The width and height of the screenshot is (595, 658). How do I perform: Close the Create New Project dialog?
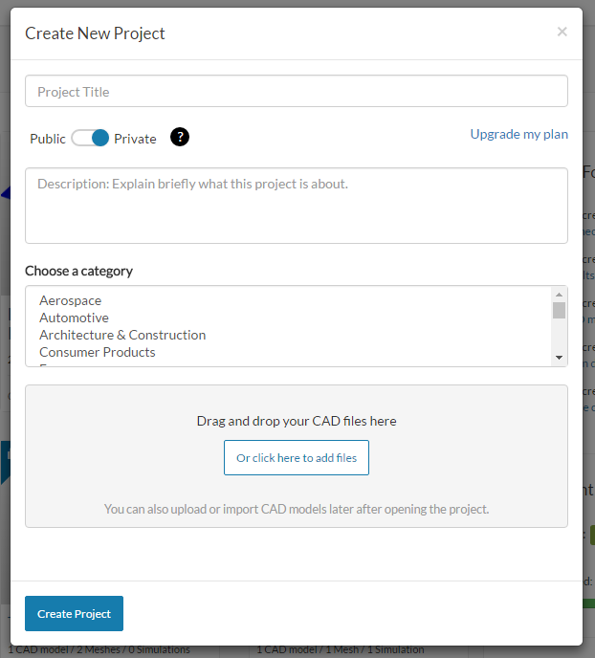coord(562,32)
